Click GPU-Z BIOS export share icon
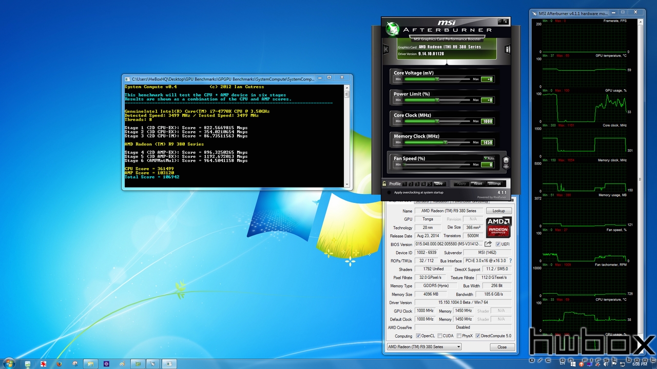Screen dimensions: 657x369 (488, 244)
